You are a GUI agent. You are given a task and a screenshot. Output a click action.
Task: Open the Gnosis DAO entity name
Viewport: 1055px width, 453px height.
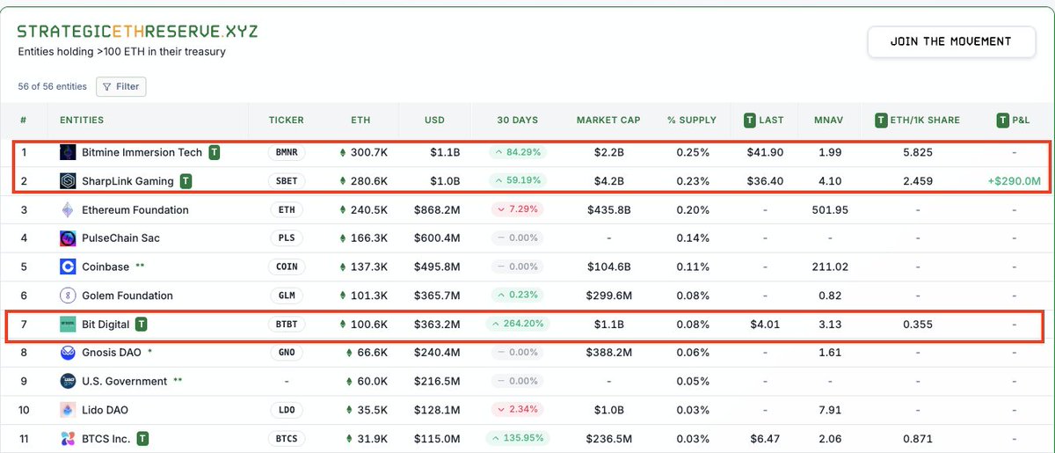113,353
